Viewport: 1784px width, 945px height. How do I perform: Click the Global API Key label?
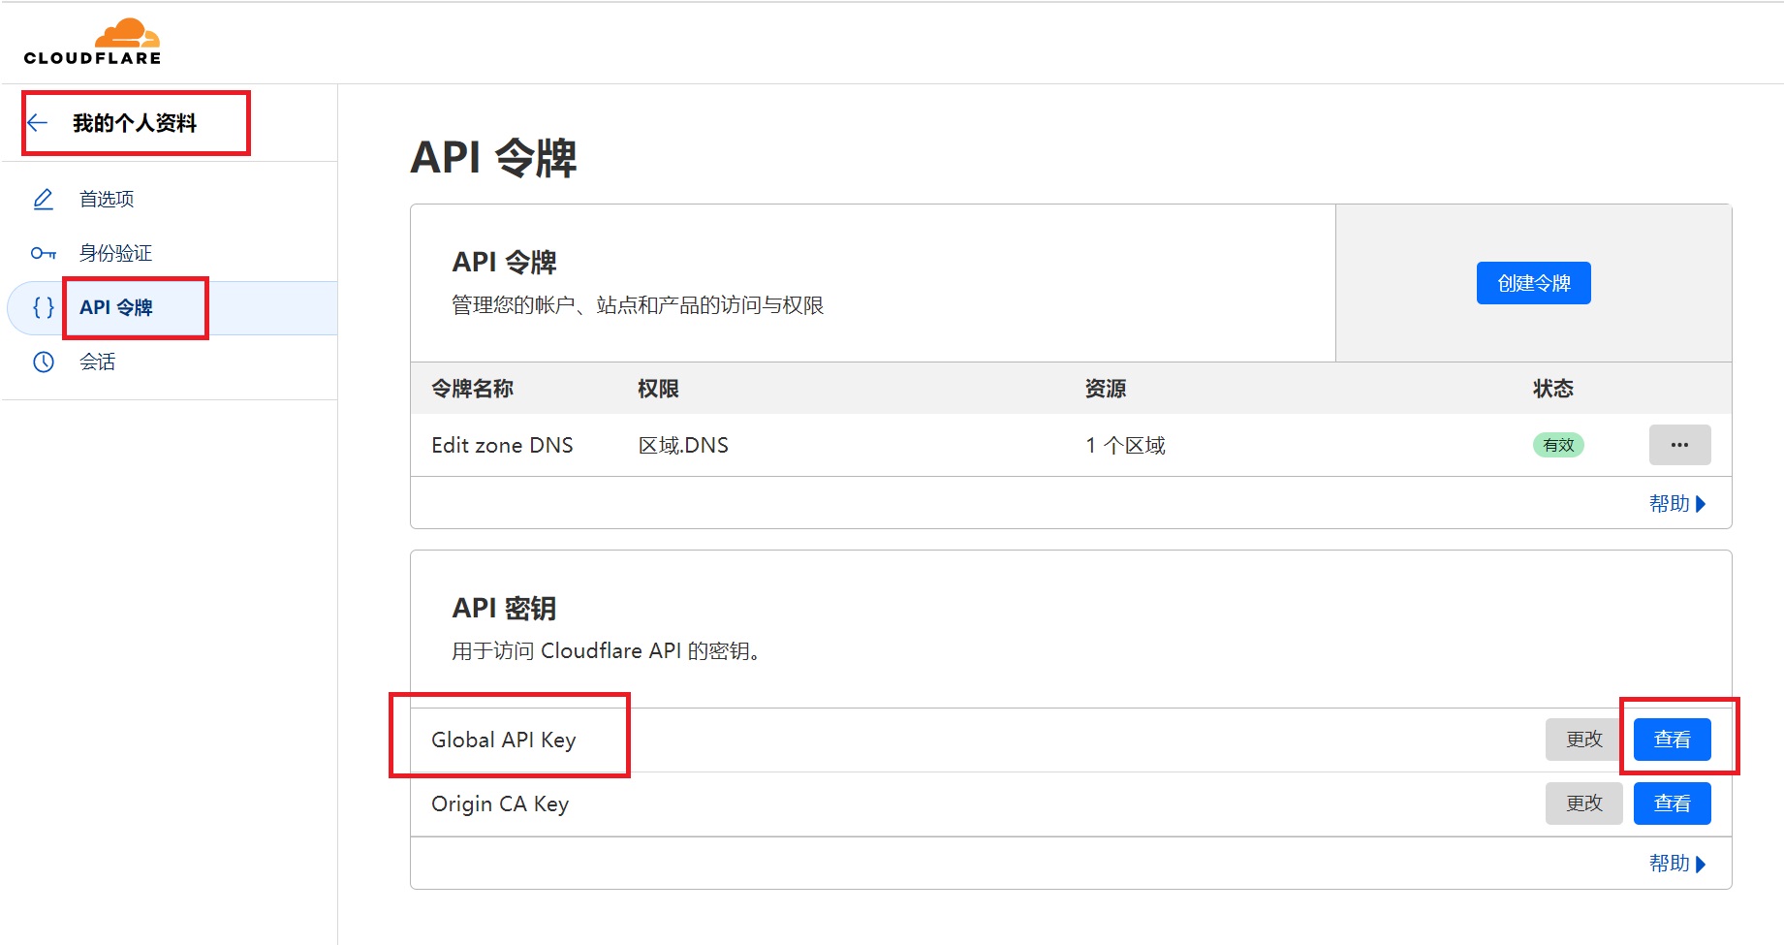point(504,740)
